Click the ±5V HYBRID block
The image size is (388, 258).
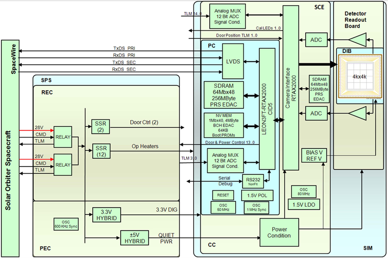coord(134,238)
